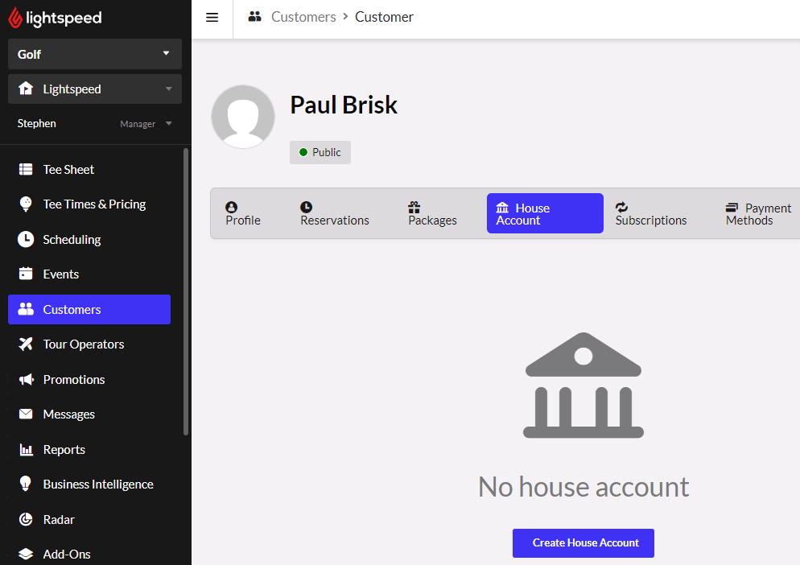Click the Tour Operators airplane icon
800x565 pixels.
(x=26, y=344)
